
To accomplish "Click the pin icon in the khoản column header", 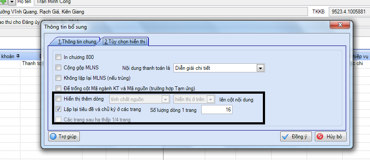I will tap(18, 56).
